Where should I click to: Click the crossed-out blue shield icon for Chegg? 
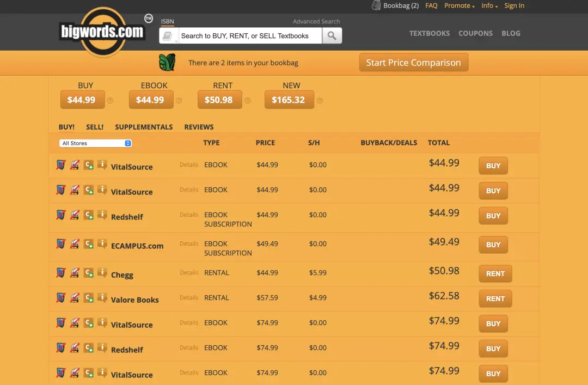[x=61, y=273]
